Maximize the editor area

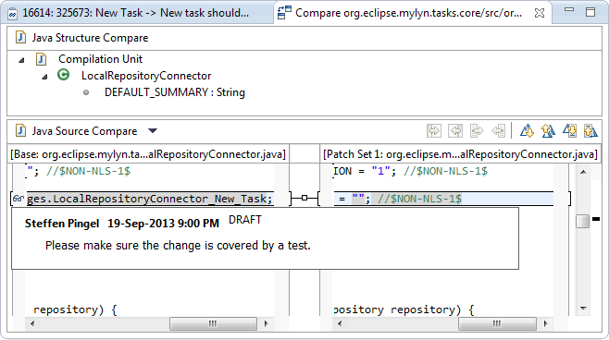[x=590, y=12]
